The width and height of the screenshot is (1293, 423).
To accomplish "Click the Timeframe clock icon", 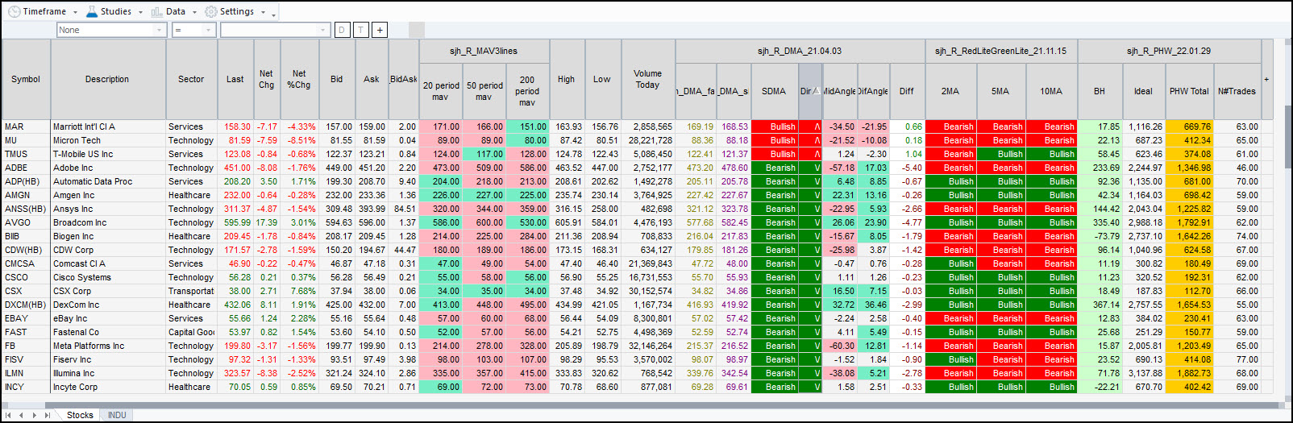I will [x=14, y=11].
